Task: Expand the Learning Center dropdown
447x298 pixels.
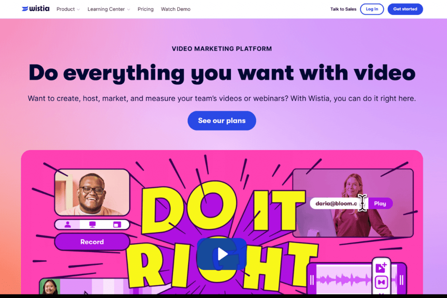Action: coord(109,9)
